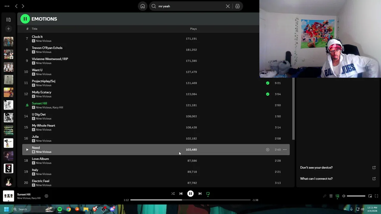The height and width of the screenshot is (214, 381).
Task: Sort by the Plays column header
Action: point(193,29)
